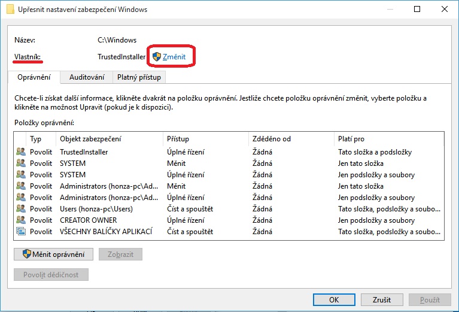Select Administrators entry with Úplné řízení
This screenshot has height=312, width=459.
click(229, 198)
